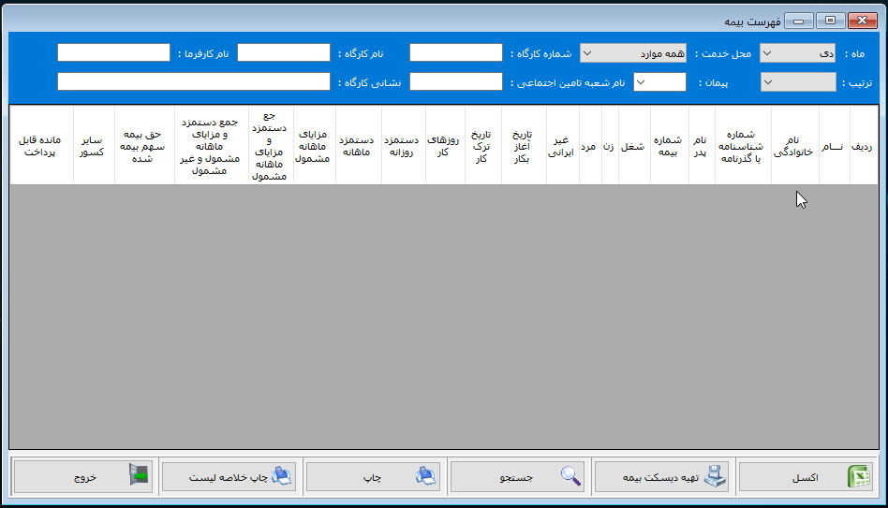This screenshot has height=508, width=888.
Task: Click the Excel export icon (اکسل)
Action: (x=858, y=477)
